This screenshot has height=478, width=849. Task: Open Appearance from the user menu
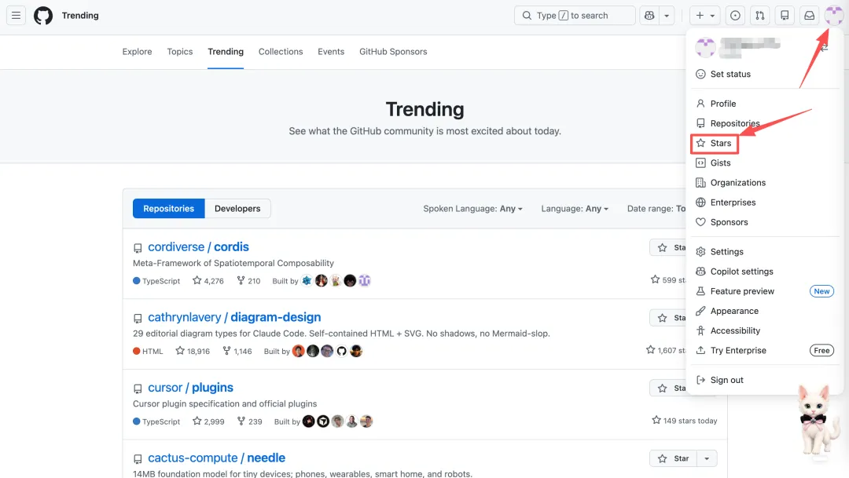point(764,311)
